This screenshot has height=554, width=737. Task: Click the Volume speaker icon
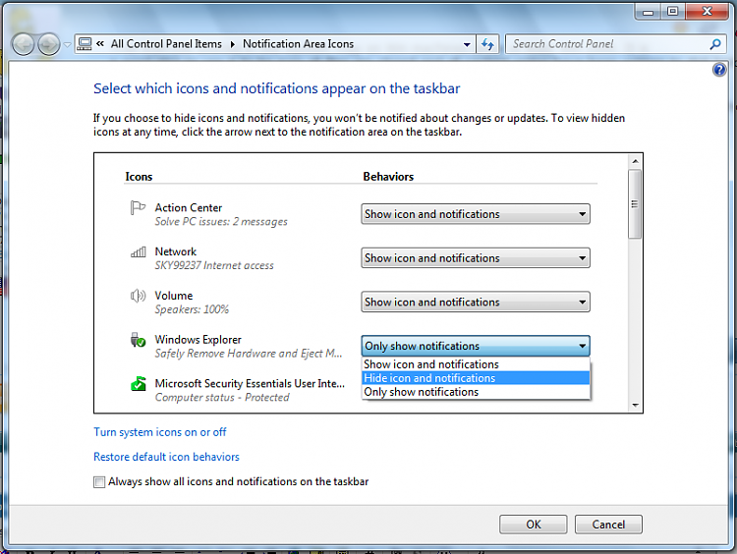(x=138, y=296)
